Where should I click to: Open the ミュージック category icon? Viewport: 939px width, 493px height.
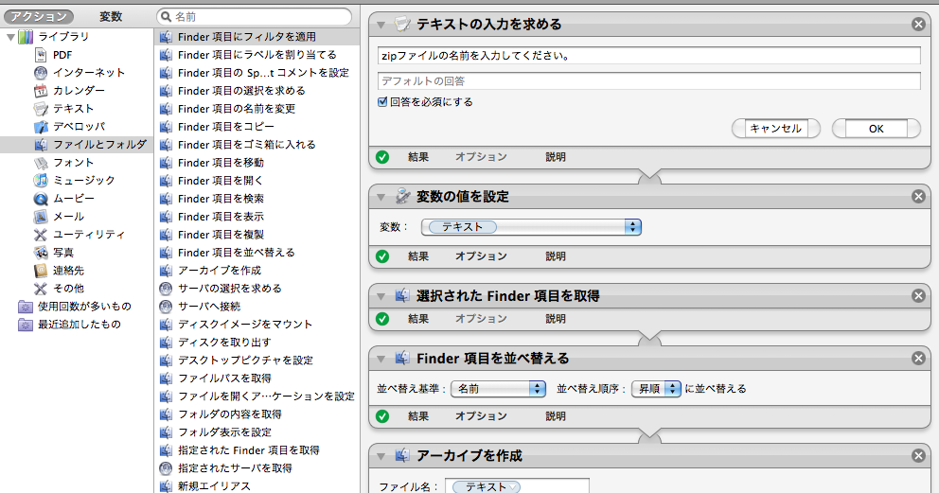(41, 181)
